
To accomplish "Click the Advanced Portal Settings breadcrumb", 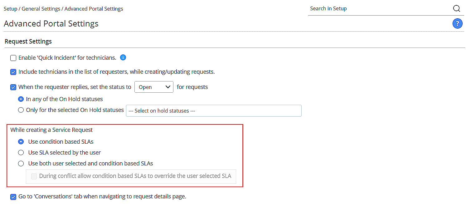I will pos(94,9).
